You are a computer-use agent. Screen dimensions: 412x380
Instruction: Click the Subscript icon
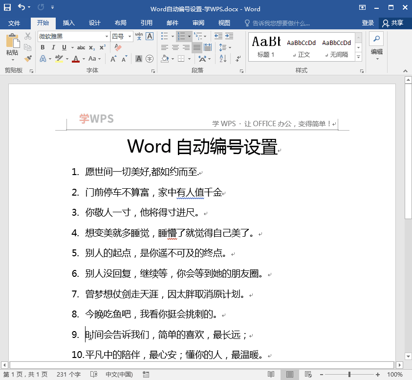[91, 47]
